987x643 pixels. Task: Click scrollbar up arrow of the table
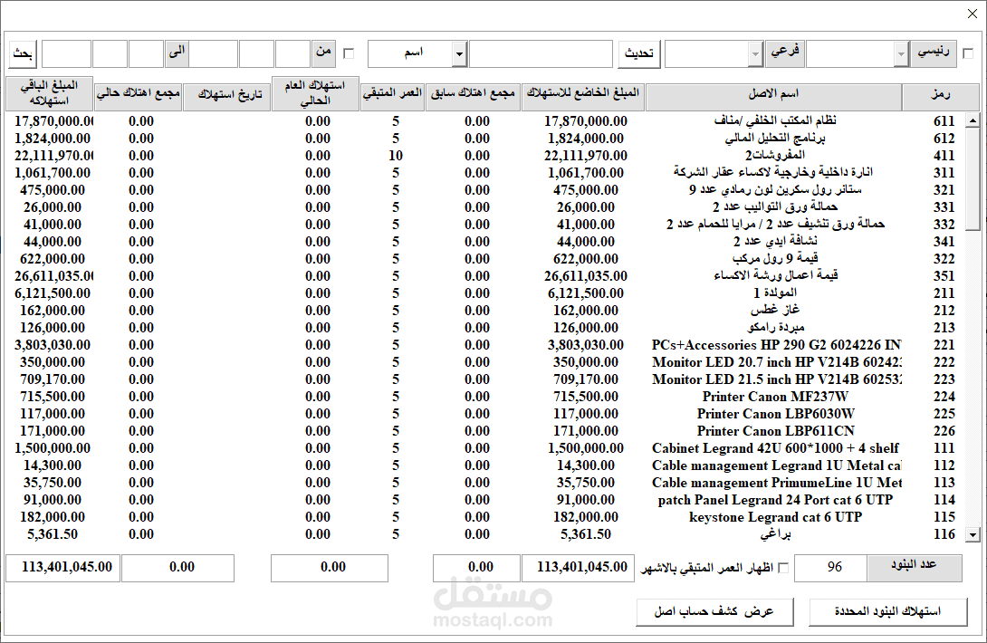pyautogui.click(x=973, y=120)
